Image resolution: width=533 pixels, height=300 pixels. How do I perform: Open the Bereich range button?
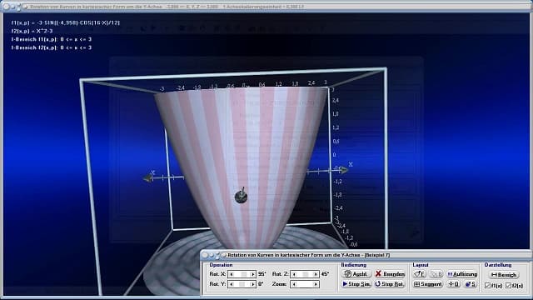pyautogui.click(x=504, y=274)
